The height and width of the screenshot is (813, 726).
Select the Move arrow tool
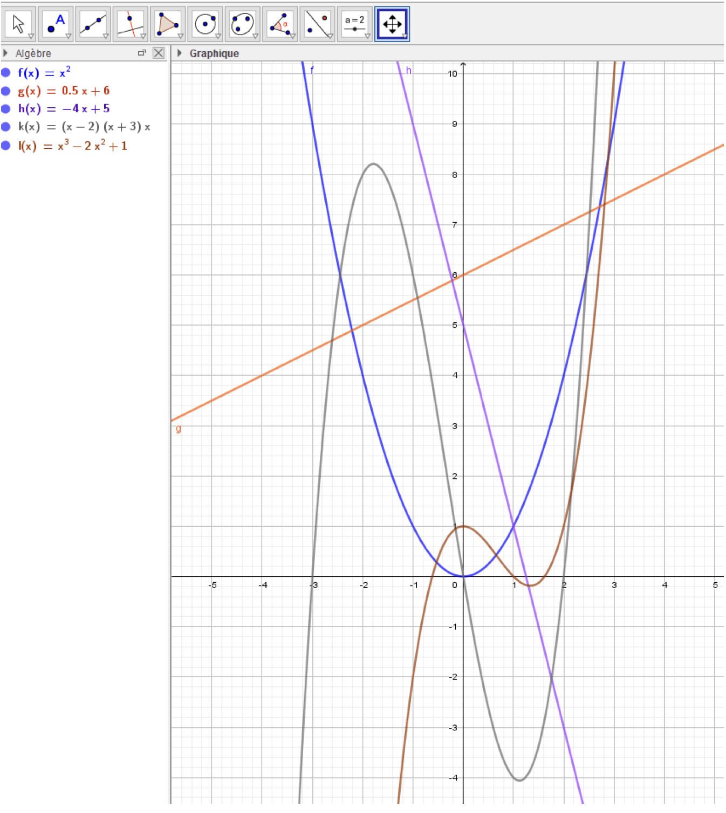(19, 24)
